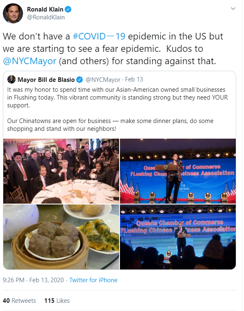Click Ronald Klain's verified badge
Image resolution: width=244 pixels, height=311 pixels.
pos(68,9)
